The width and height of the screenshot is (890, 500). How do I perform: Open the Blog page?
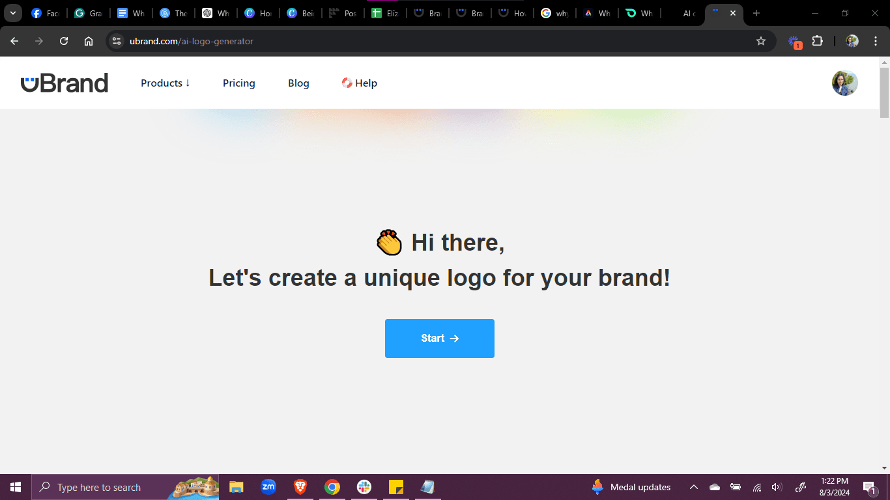point(298,83)
